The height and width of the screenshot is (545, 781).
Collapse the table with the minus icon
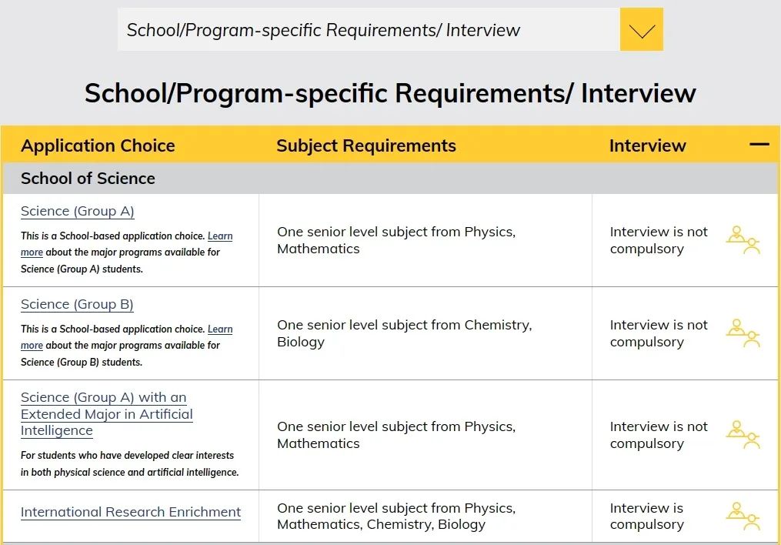pos(759,145)
